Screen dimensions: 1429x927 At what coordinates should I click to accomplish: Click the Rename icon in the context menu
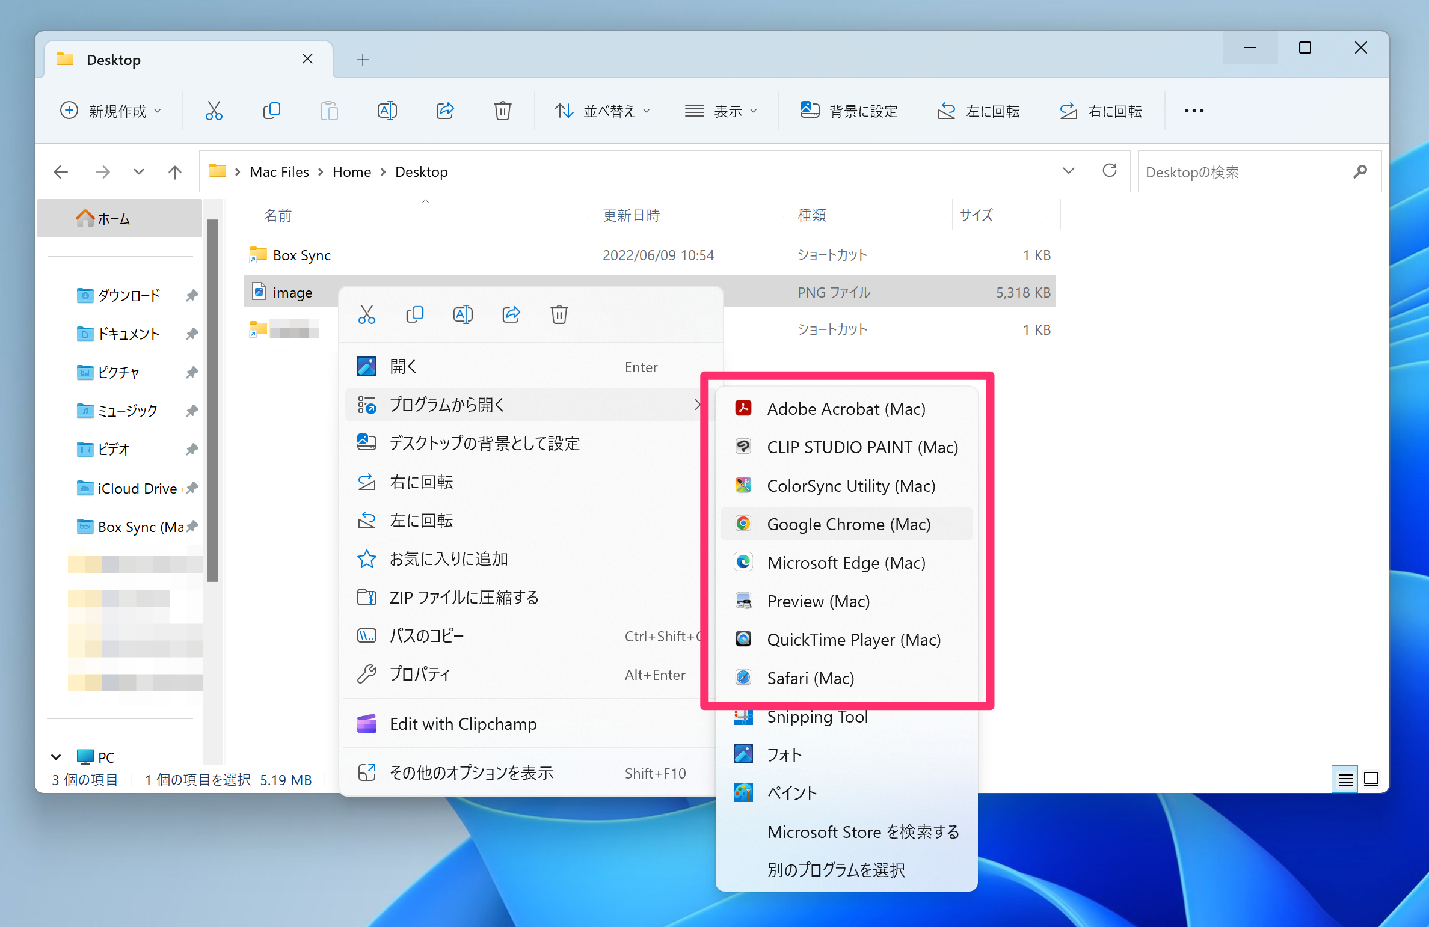tap(463, 314)
